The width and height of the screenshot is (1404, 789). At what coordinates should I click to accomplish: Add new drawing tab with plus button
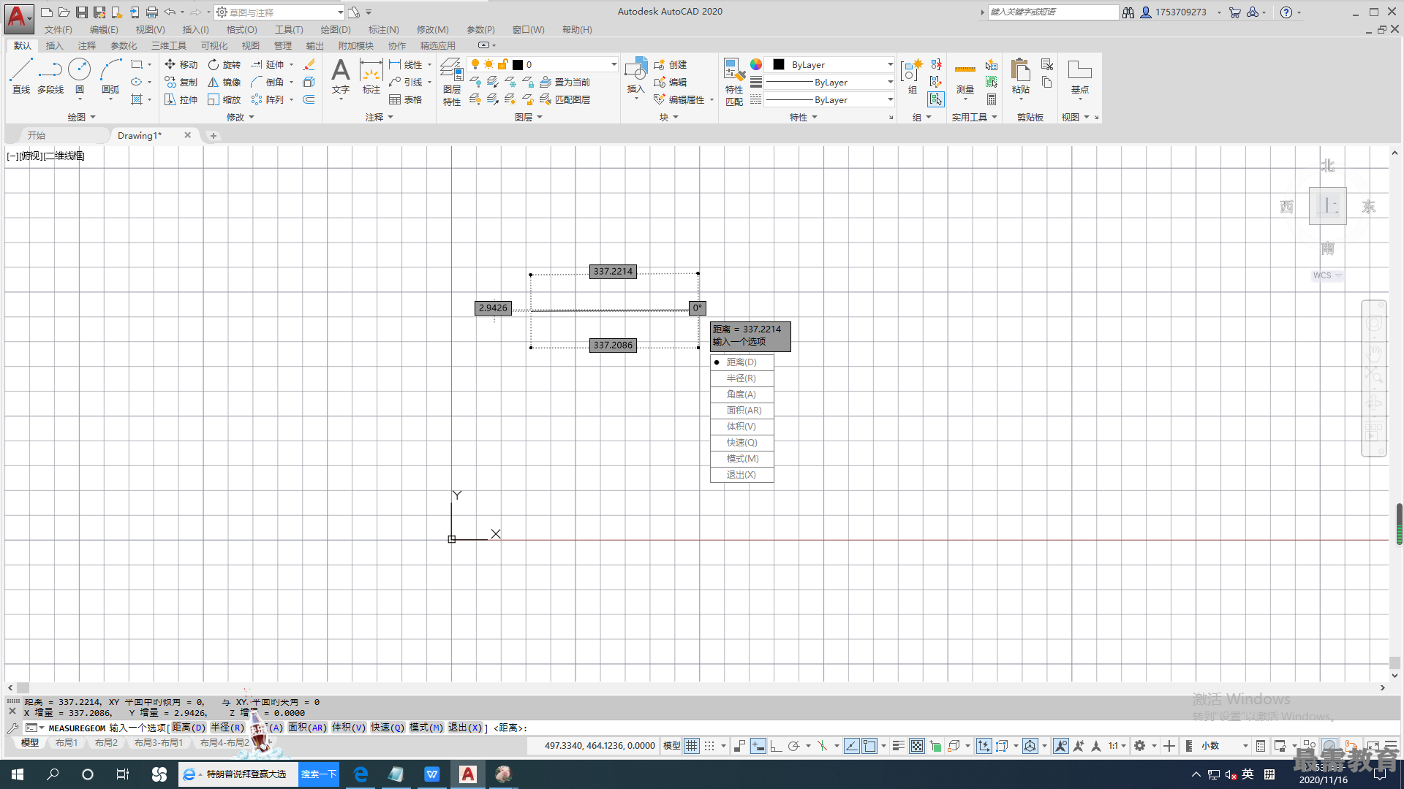pos(213,136)
